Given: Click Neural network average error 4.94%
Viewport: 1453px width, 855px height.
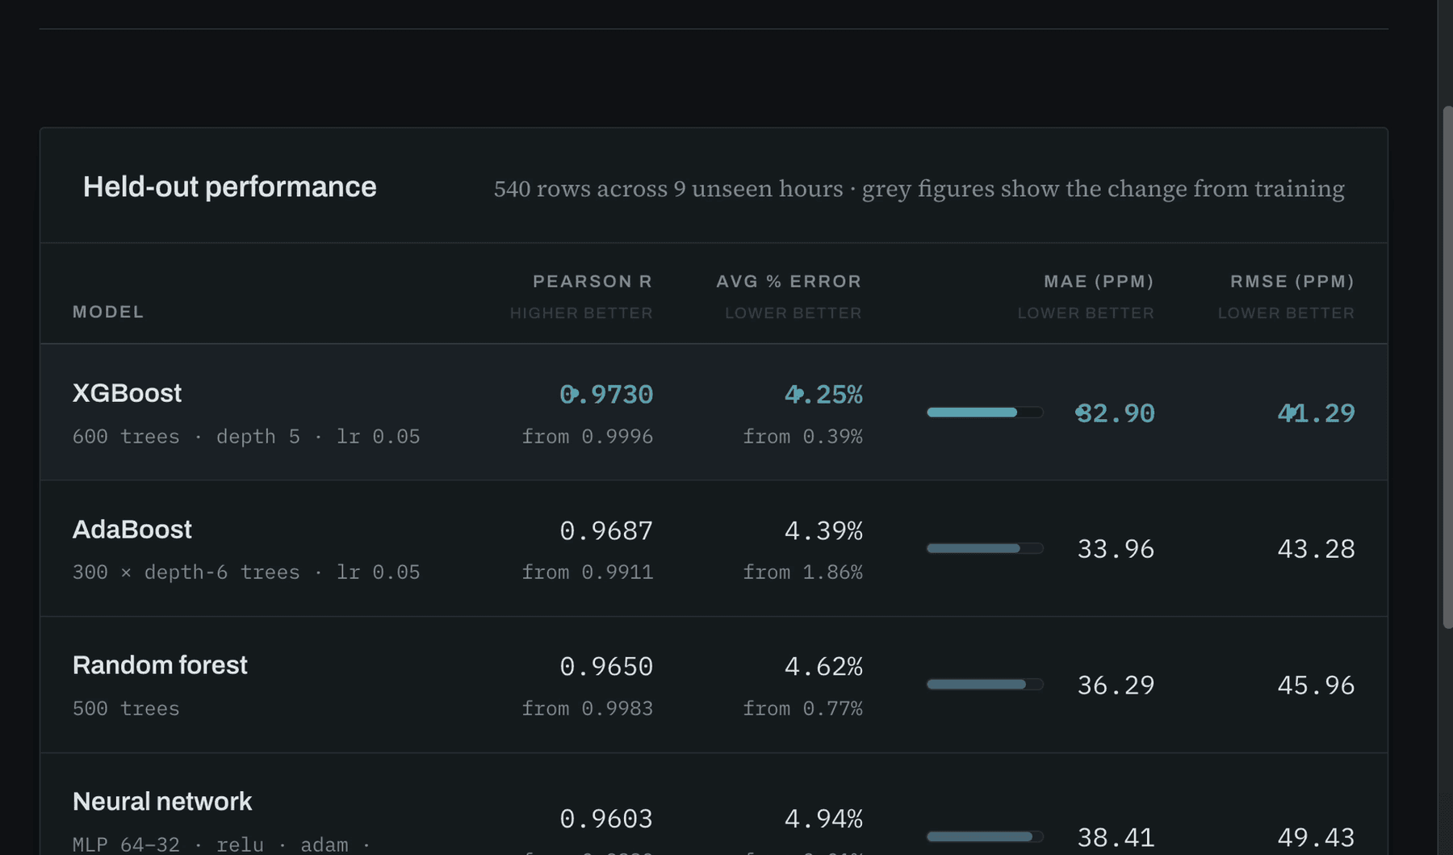Looking at the screenshot, I should pos(823,819).
